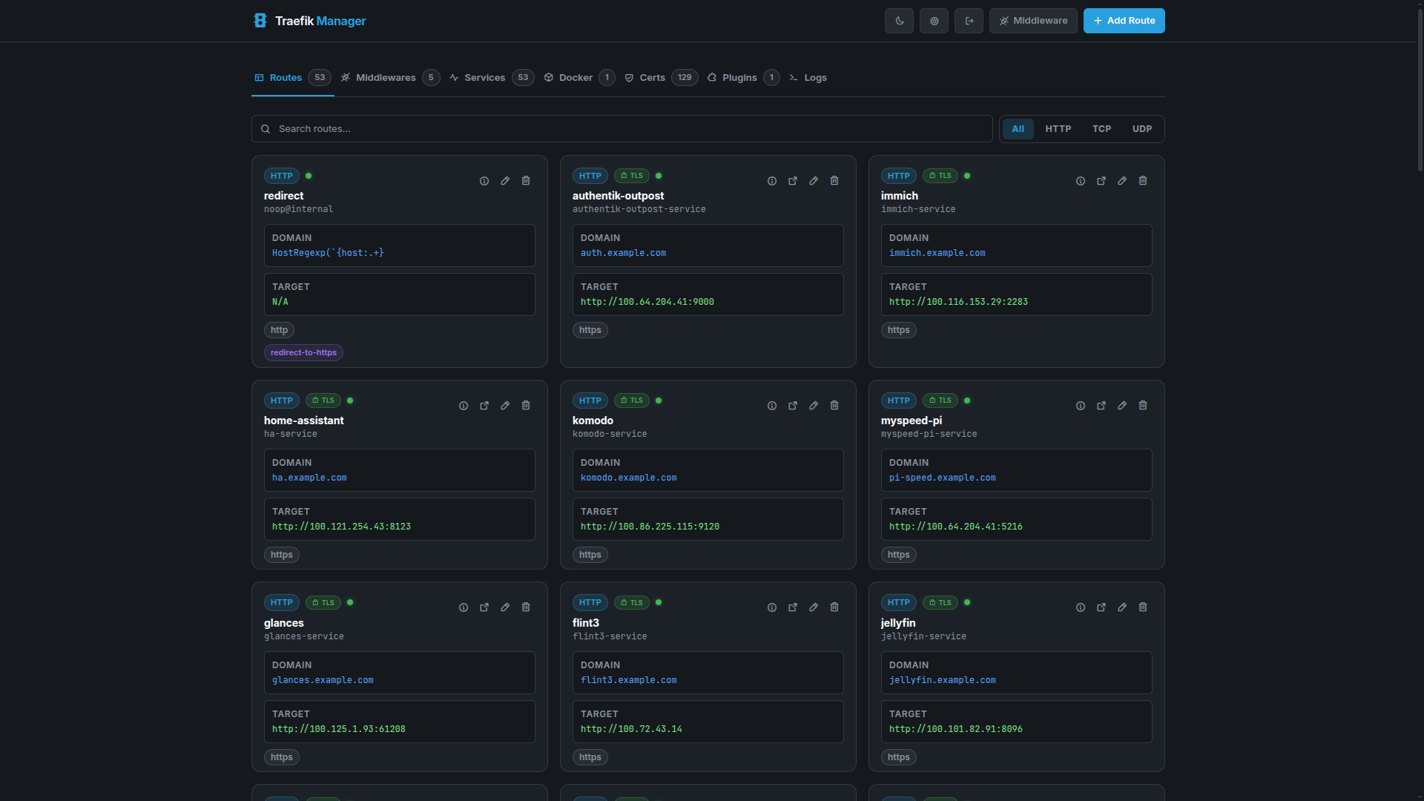Viewport: 1424px width, 801px height.
Task: Open info details for the redirect route
Action: point(484,180)
